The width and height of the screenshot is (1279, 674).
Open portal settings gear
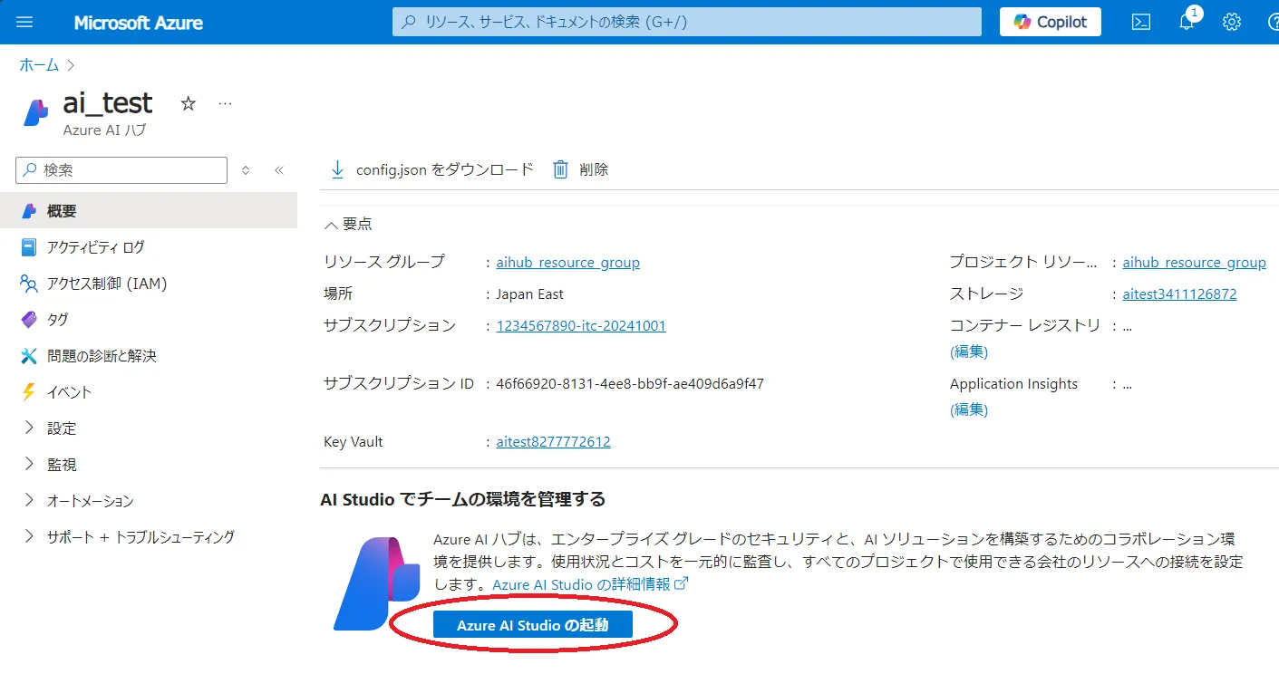pyautogui.click(x=1231, y=22)
